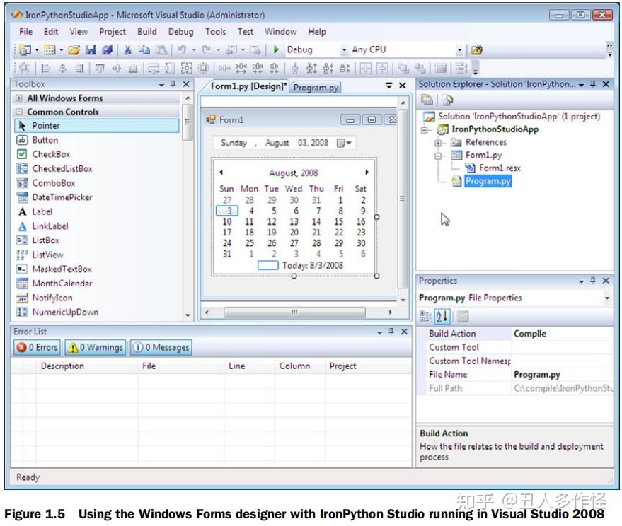This screenshot has width=622, height=526.
Task: Open the Debug configuration dropdown
Action: (x=344, y=50)
